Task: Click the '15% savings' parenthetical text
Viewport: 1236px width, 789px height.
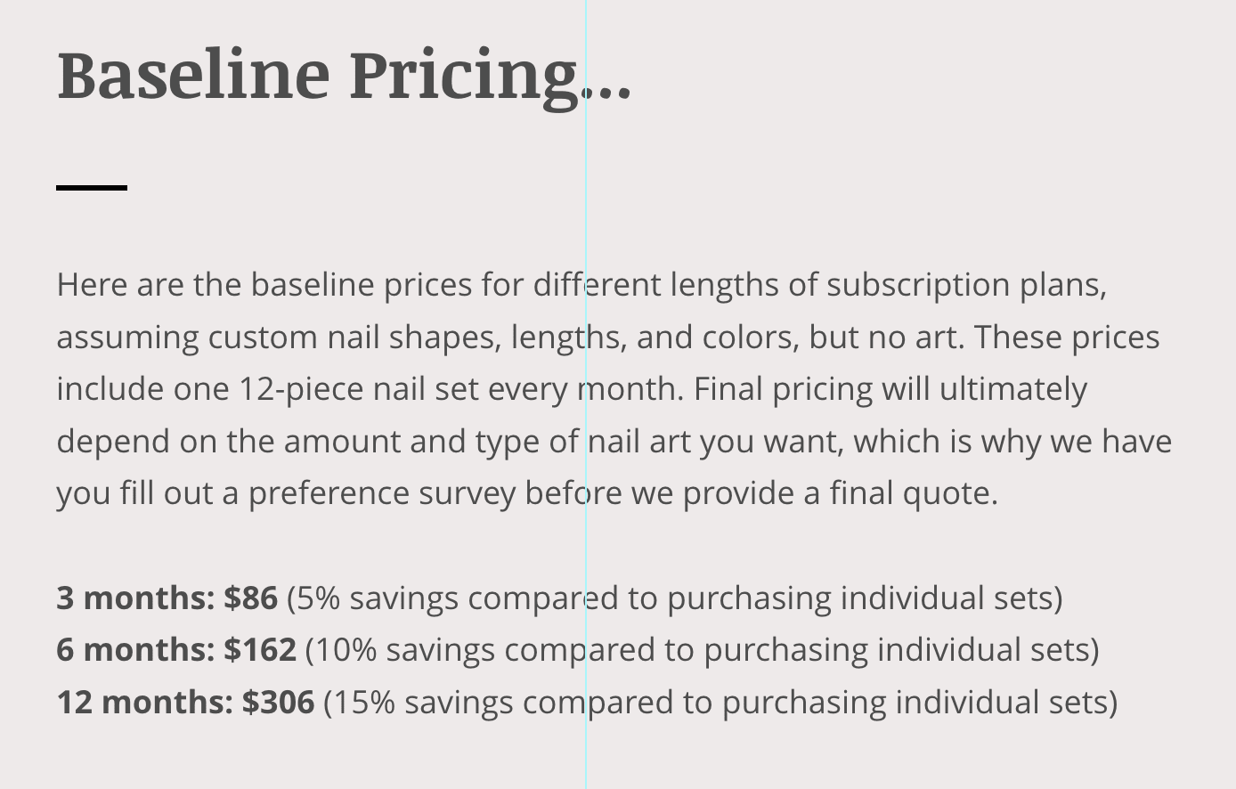Action: click(x=720, y=703)
